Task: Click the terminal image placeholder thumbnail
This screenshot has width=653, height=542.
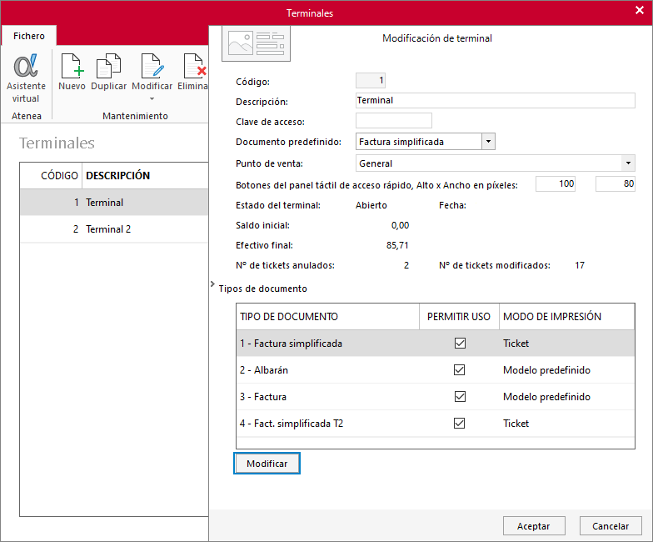Action: point(257,43)
